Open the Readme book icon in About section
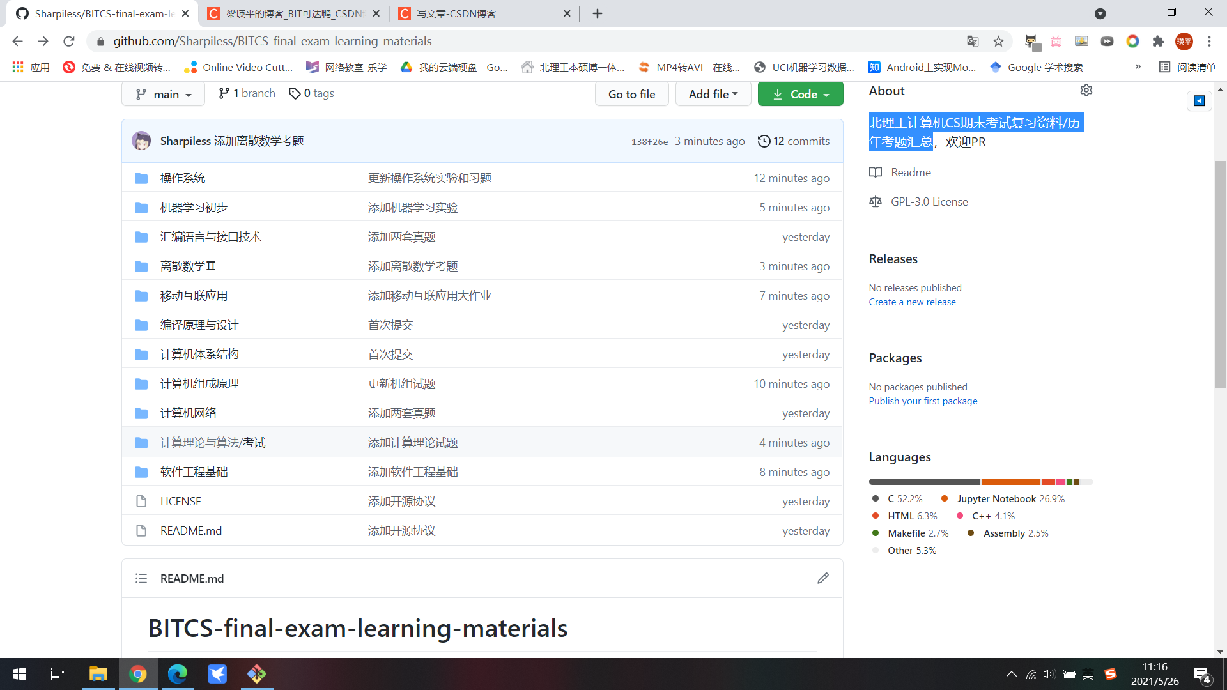 876,172
